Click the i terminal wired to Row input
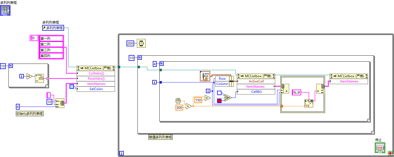The width and height of the screenshot is (394, 157). [155, 82]
